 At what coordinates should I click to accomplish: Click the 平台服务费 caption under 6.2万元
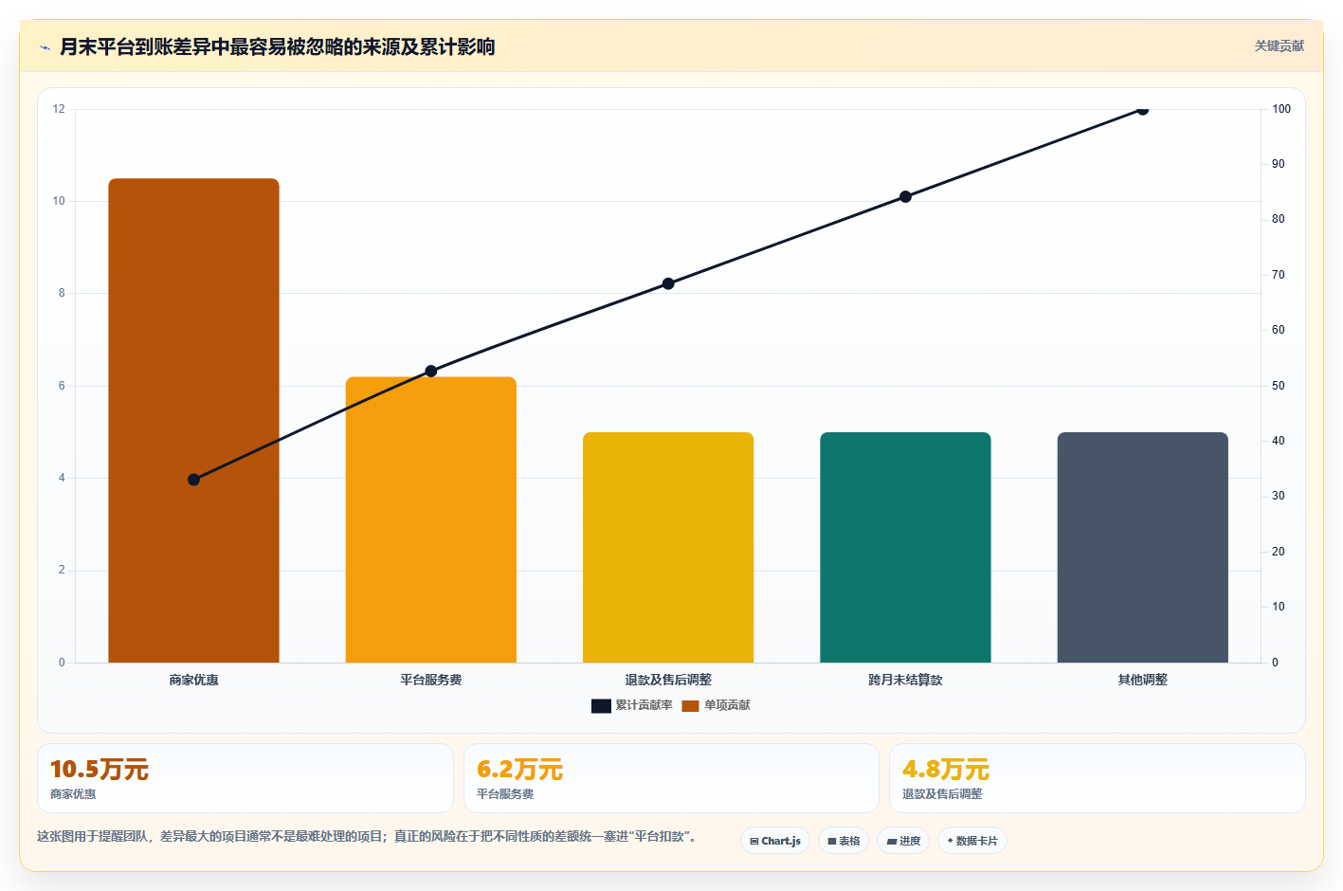[505, 794]
